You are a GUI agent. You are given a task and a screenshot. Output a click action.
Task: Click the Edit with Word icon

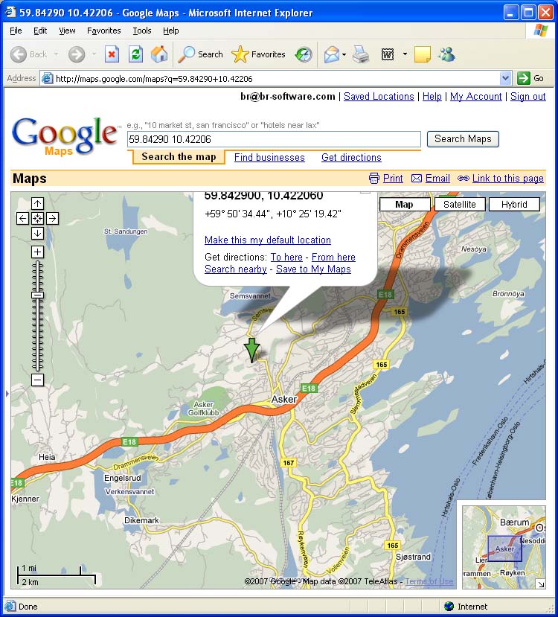point(388,54)
